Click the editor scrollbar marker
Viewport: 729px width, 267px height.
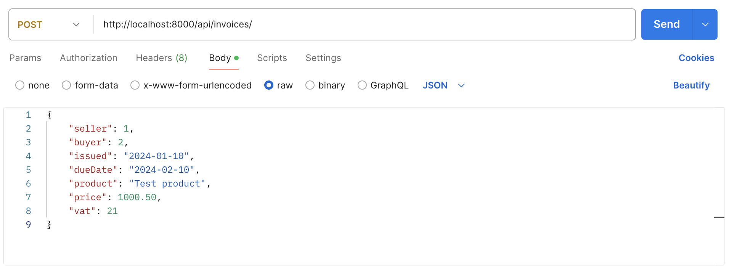pos(719,217)
